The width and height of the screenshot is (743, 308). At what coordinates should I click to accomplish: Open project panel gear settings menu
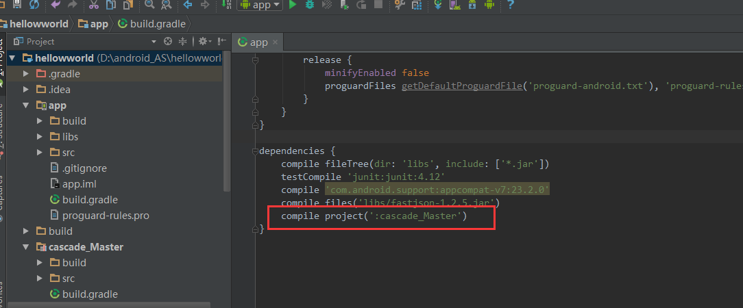click(204, 42)
